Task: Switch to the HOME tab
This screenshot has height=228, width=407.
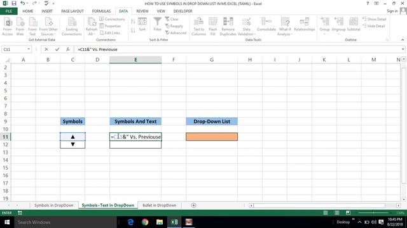Action: point(28,11)
